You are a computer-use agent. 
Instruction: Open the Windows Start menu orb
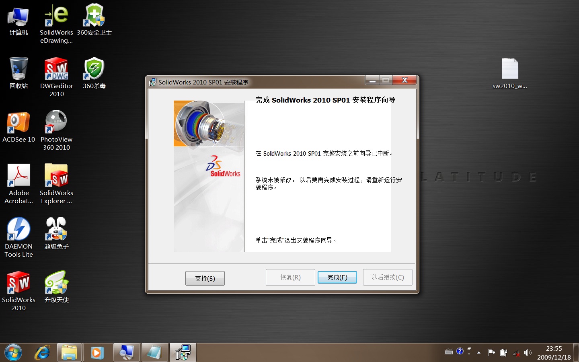coord(13,353)
